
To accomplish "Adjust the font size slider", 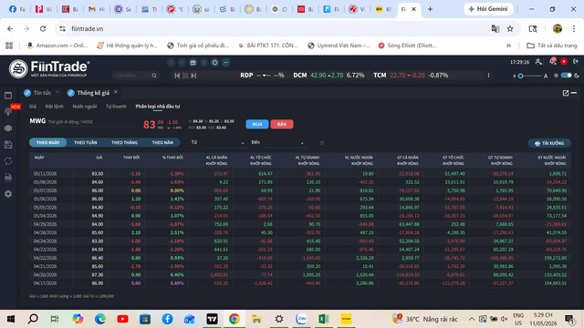I will 529,76.
